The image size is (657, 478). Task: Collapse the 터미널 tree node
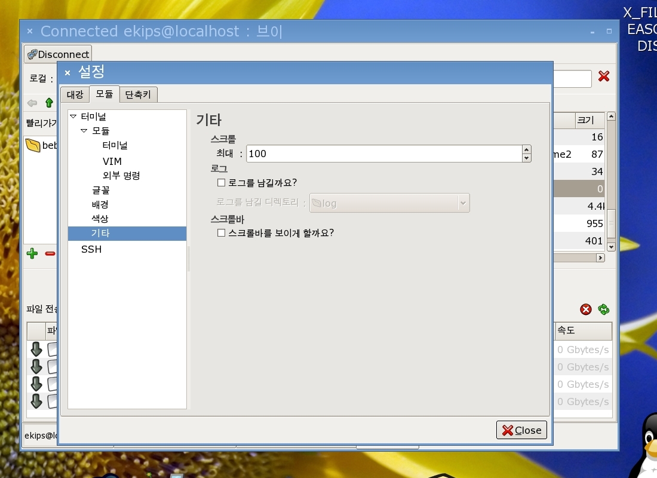point(73,117)
